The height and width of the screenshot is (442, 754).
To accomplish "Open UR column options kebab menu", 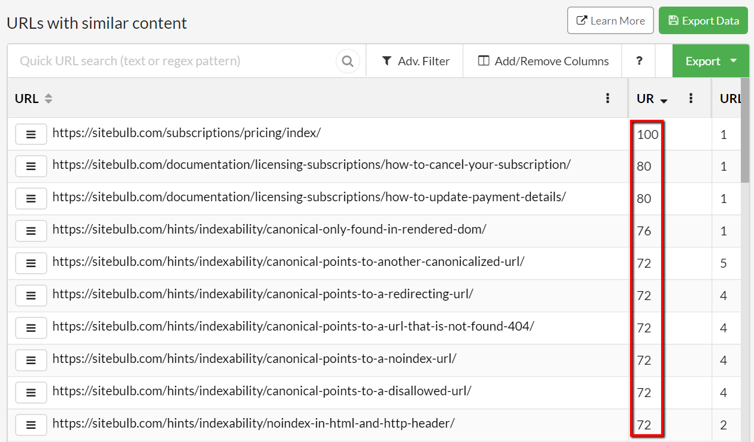I will pos(691,99).
